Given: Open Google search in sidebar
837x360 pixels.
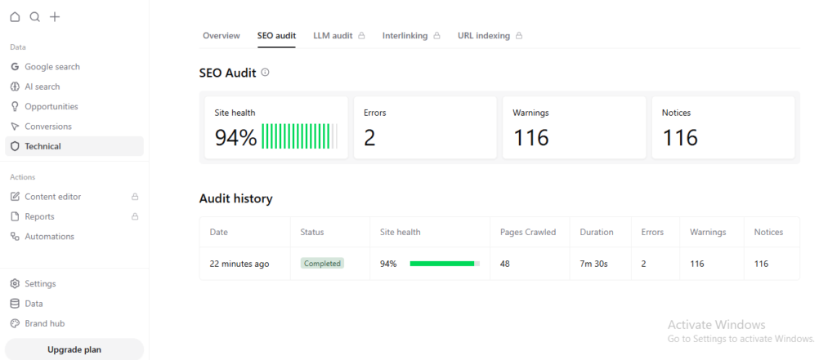Looking at the screenshot, I should (x=51, y=67).
